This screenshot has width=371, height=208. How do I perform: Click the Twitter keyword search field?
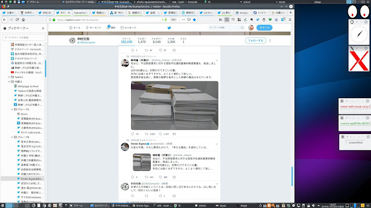tap(226, 28)
